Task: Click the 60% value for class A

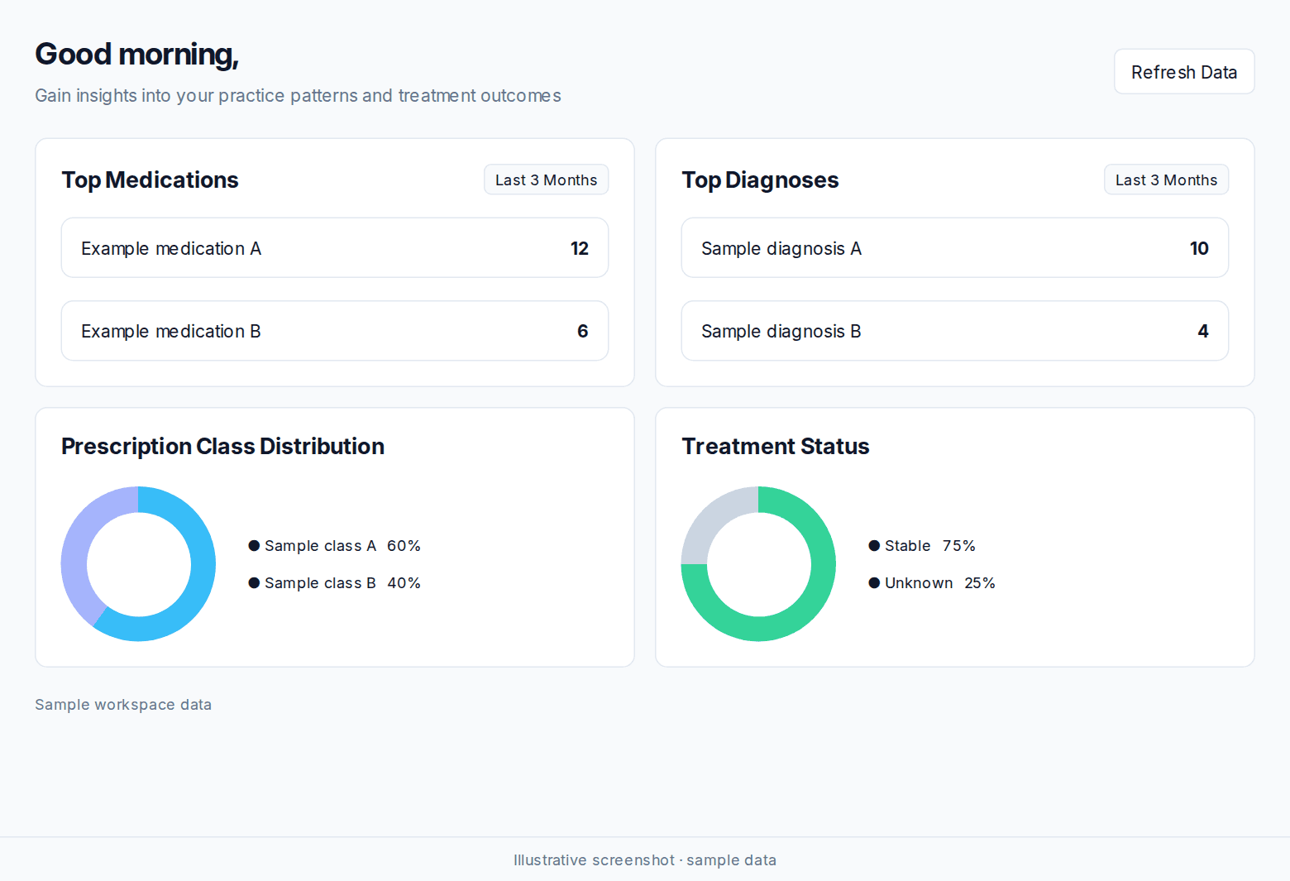Action: click(404, 546)
